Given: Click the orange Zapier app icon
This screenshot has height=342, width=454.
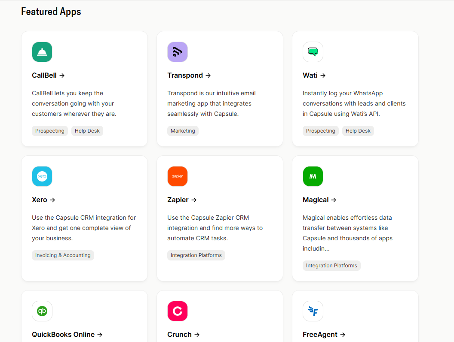Looking at the screenshot, I should (x=178, y=176).
